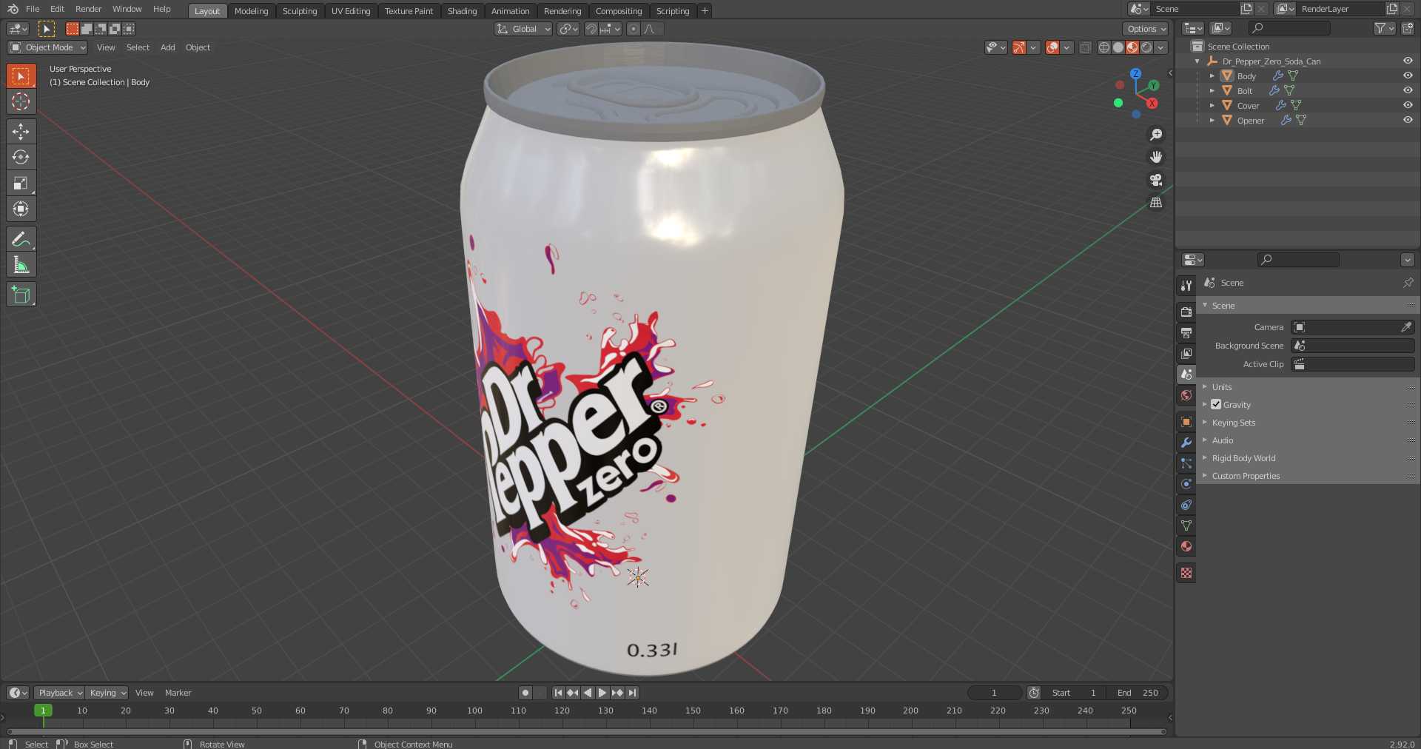This screenshot has height=749, width=1421.
Task: Select the Add Cube tool
Action: (x=21, y=295)
